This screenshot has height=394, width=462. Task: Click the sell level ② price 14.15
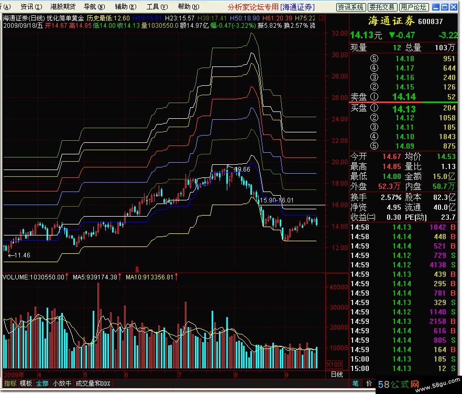click(x=404, y=87)
